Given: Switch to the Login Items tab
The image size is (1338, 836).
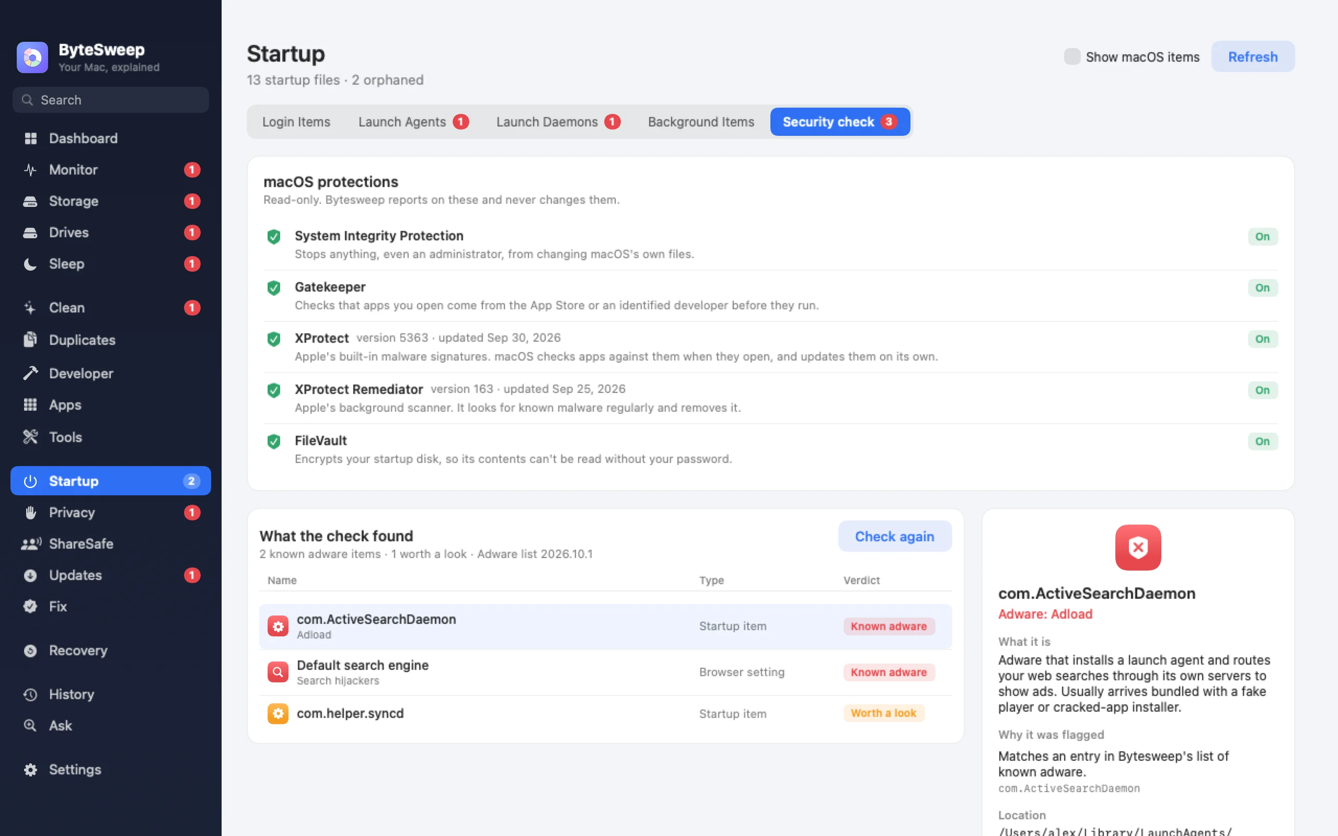Looking at the screenshot, I should click(296, 122).
